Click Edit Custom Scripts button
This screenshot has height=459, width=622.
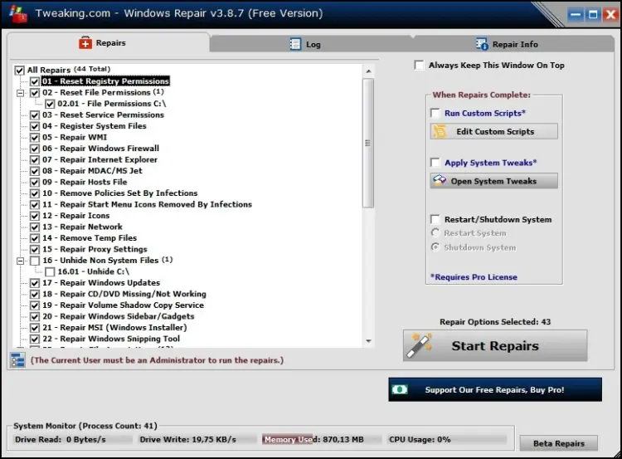click(494, 131)
